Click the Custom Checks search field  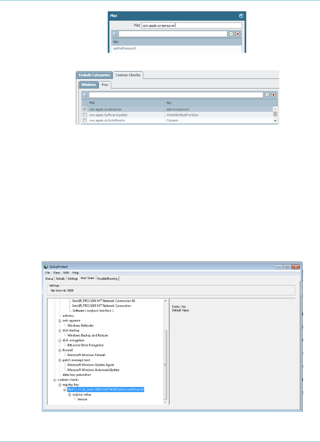coord(176,95)
